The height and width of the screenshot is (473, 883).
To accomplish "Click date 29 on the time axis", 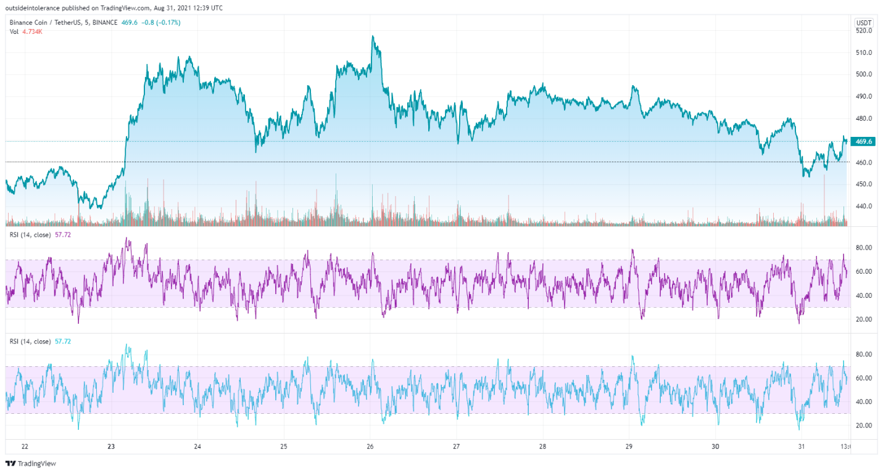I will coord(629,446).
